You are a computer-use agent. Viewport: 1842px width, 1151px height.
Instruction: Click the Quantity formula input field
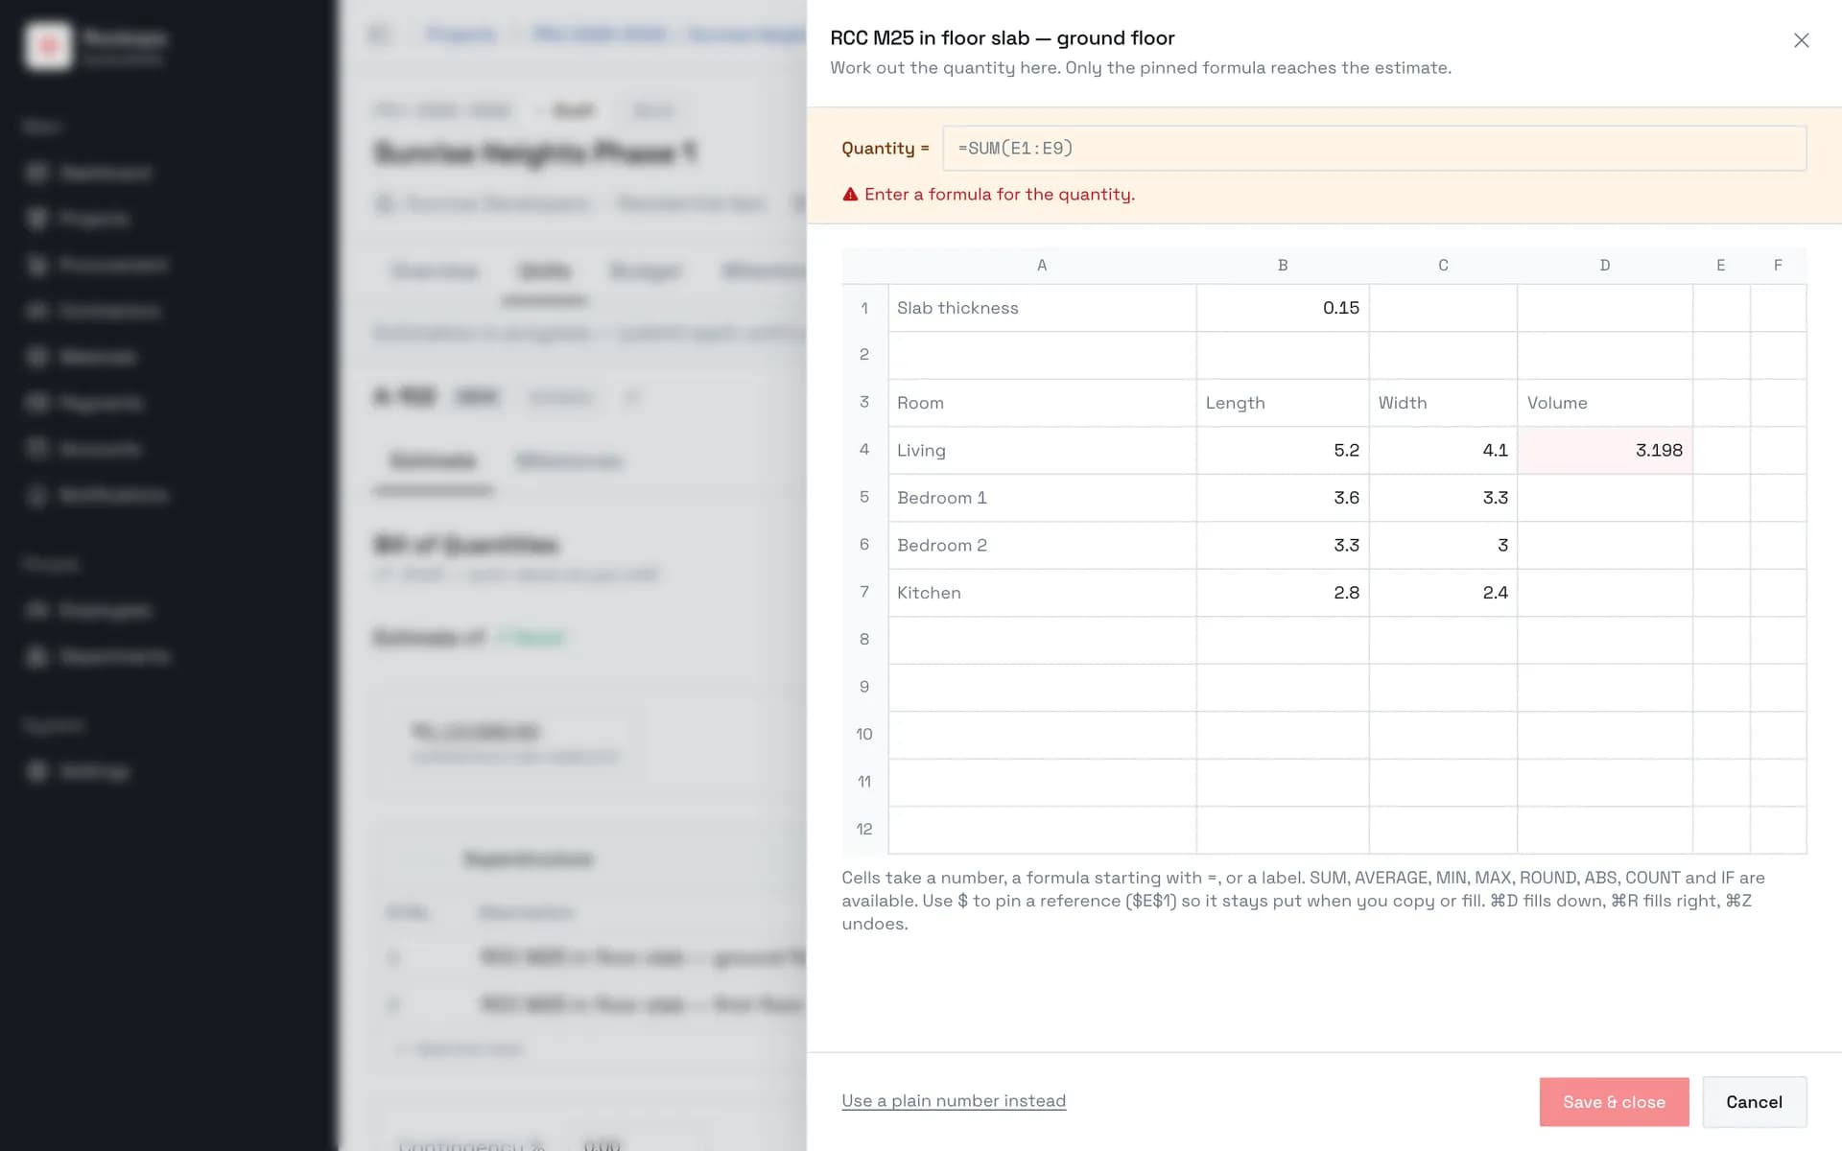click(x=1374, y=149)
